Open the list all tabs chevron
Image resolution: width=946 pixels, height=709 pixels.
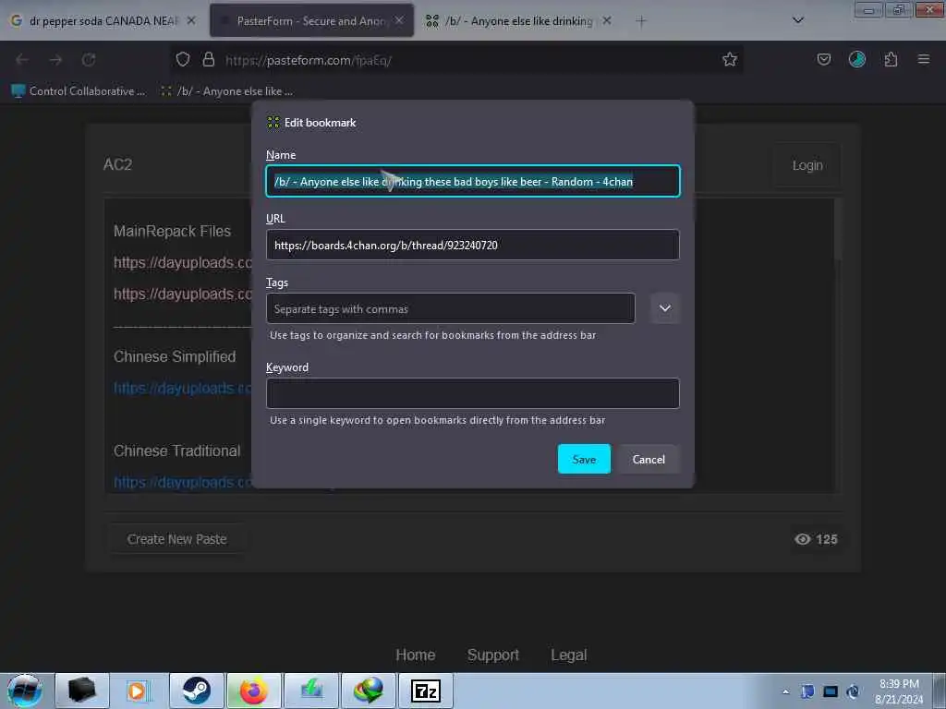797,20
